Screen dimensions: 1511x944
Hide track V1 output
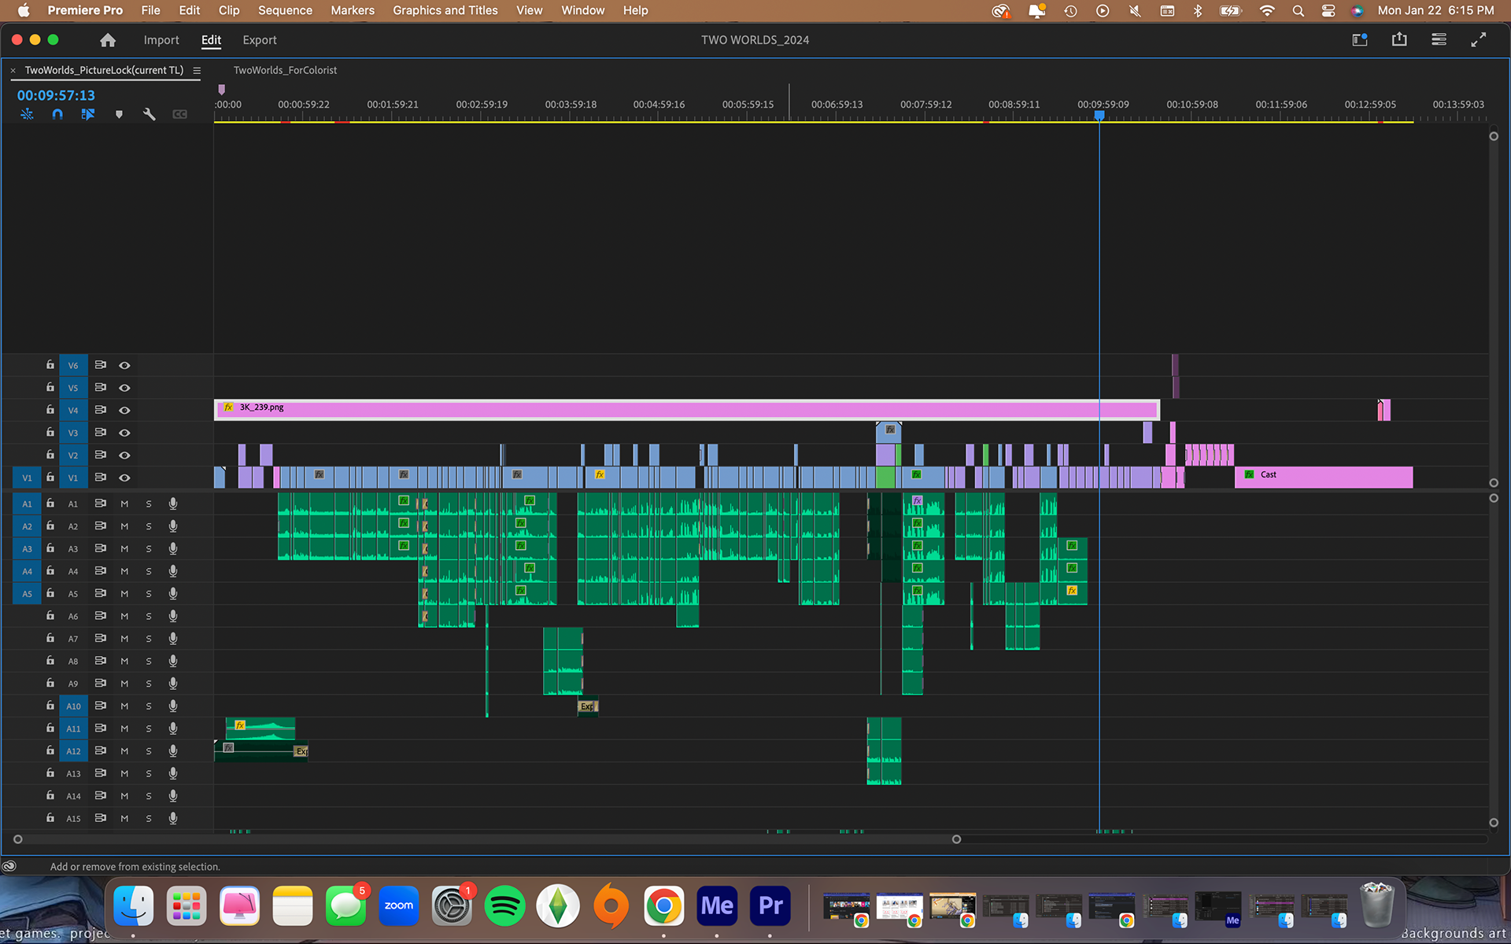[x=124, y=478]
